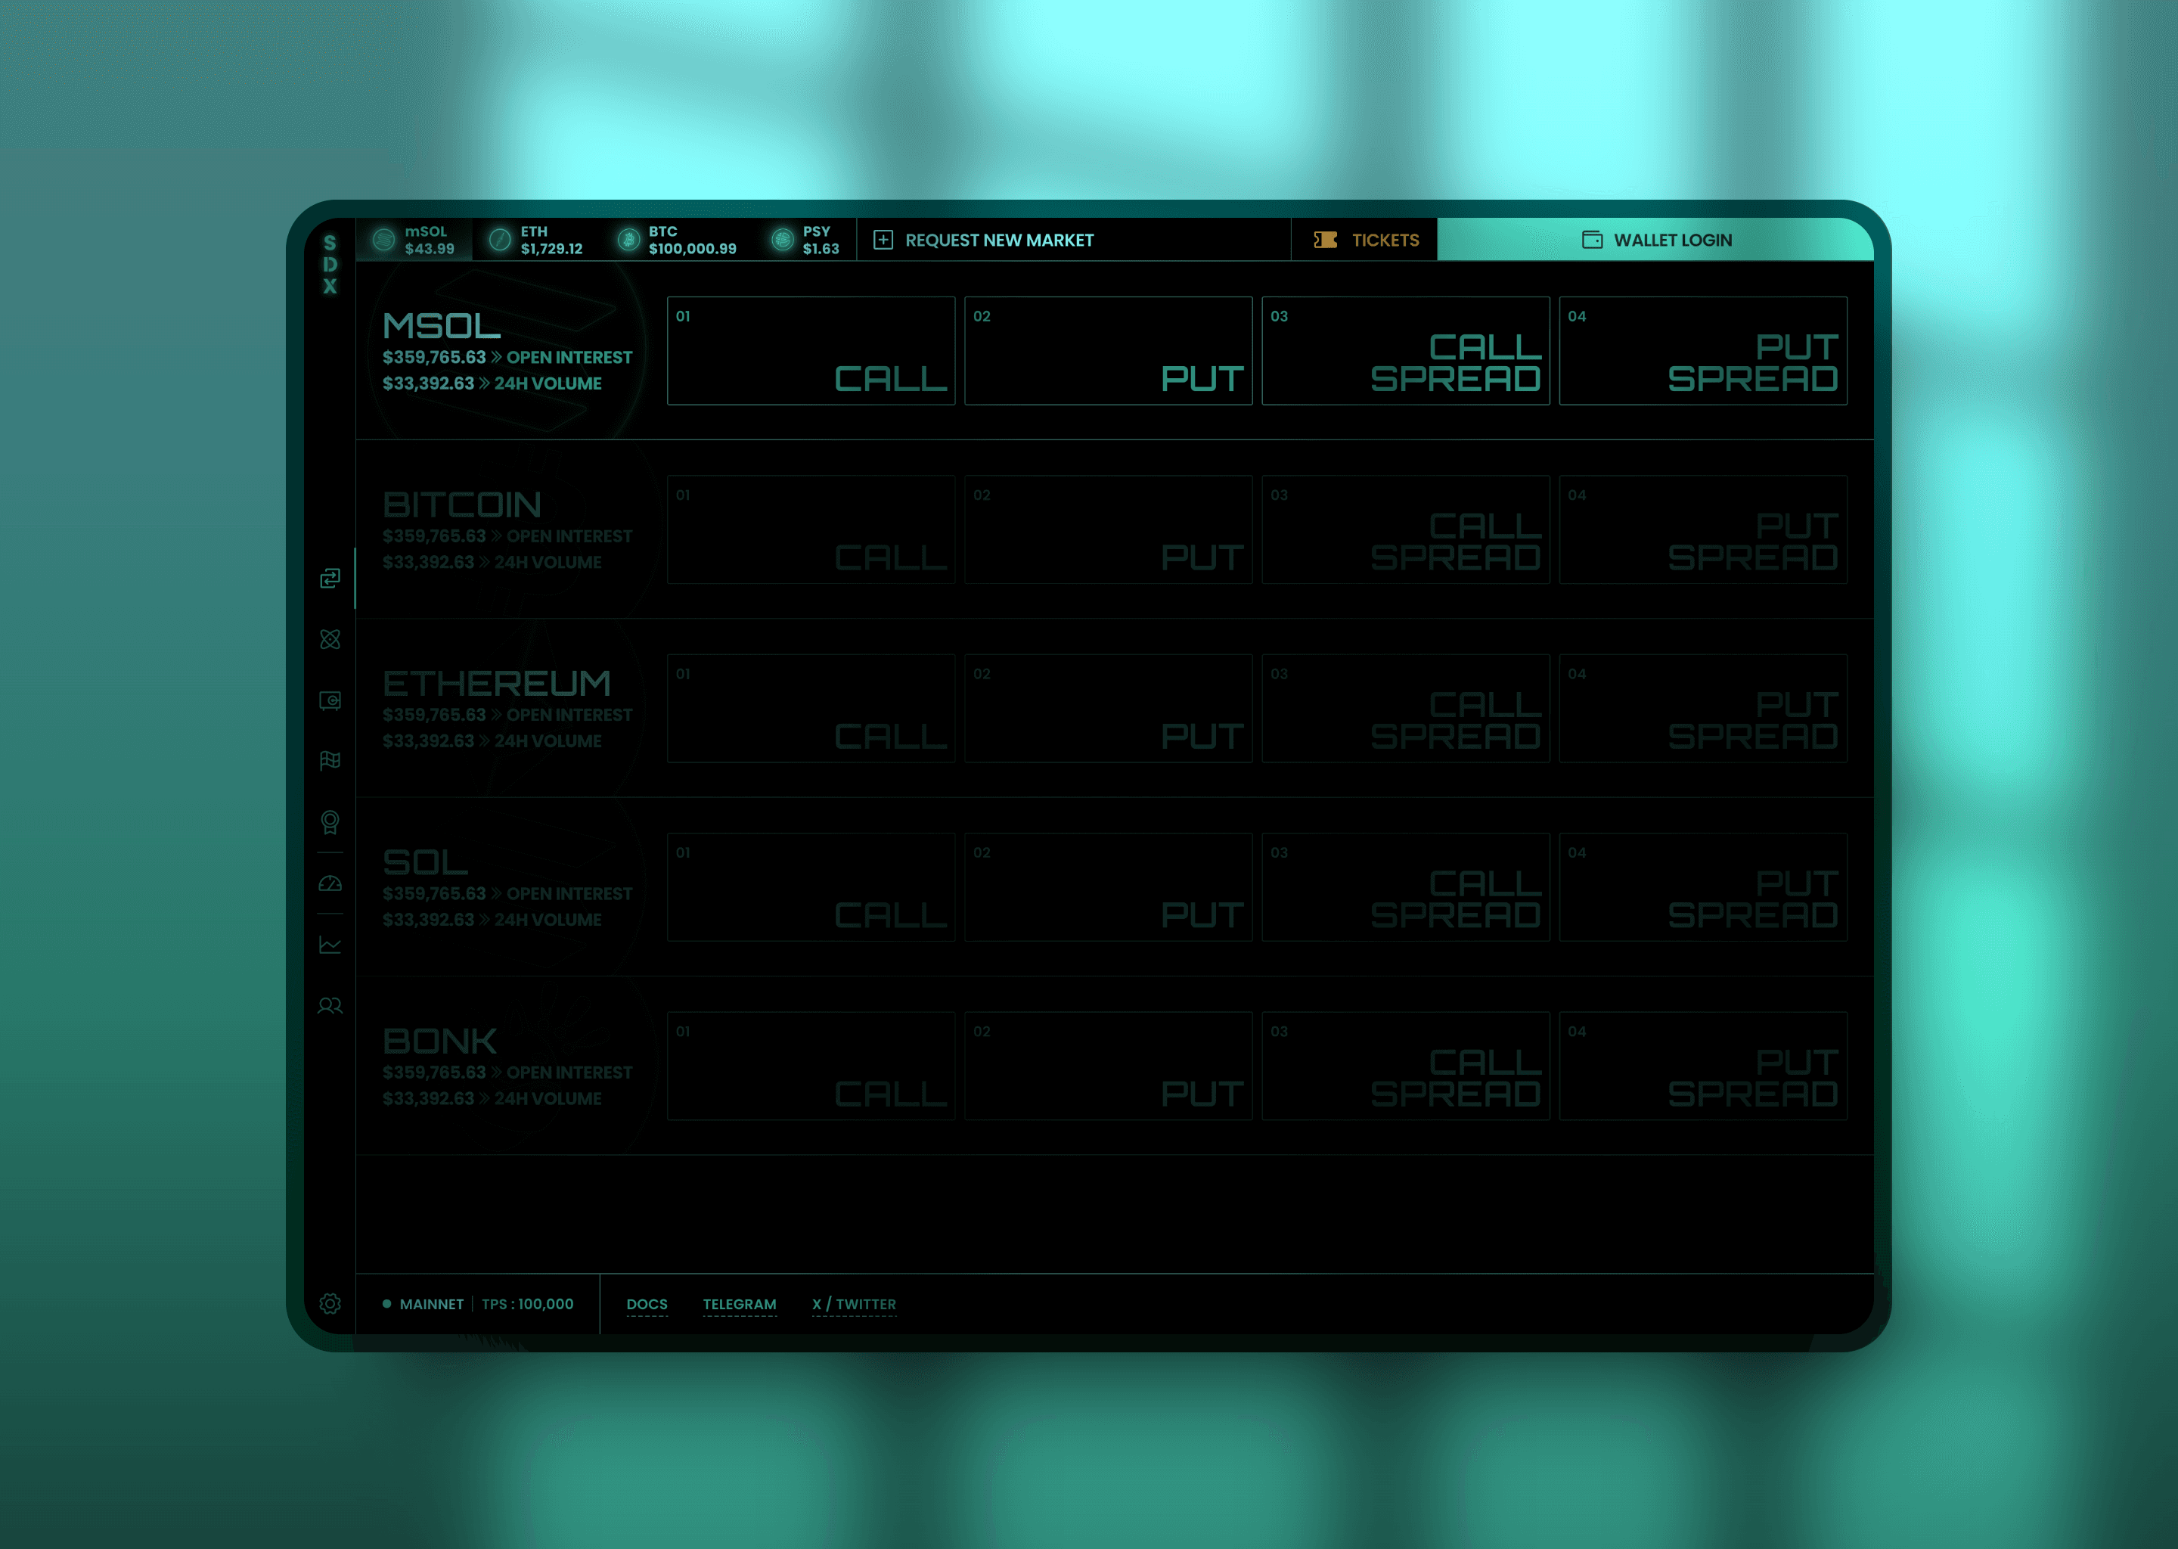The width and height of the screenshot is (2178, 1549).
Task: Click the chart/analytics icon in sidebar
Action: tap(330, 944)
